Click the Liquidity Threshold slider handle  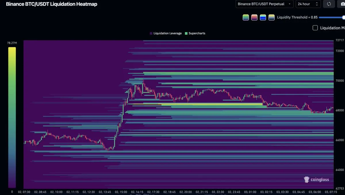tap(343, 17)
